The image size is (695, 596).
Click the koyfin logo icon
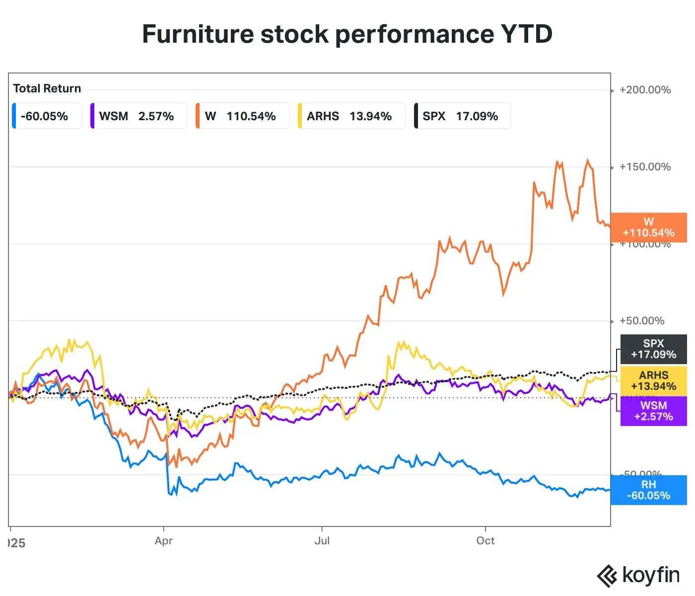[607, 576]
